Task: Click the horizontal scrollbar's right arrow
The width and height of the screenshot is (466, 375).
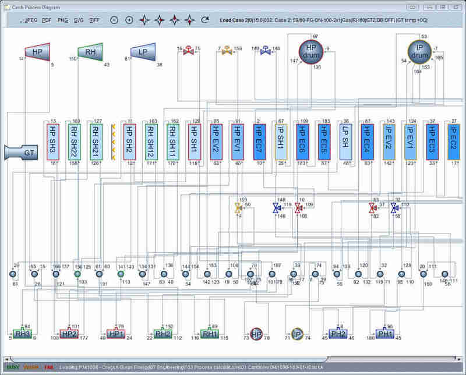Action: click(460, 359)
